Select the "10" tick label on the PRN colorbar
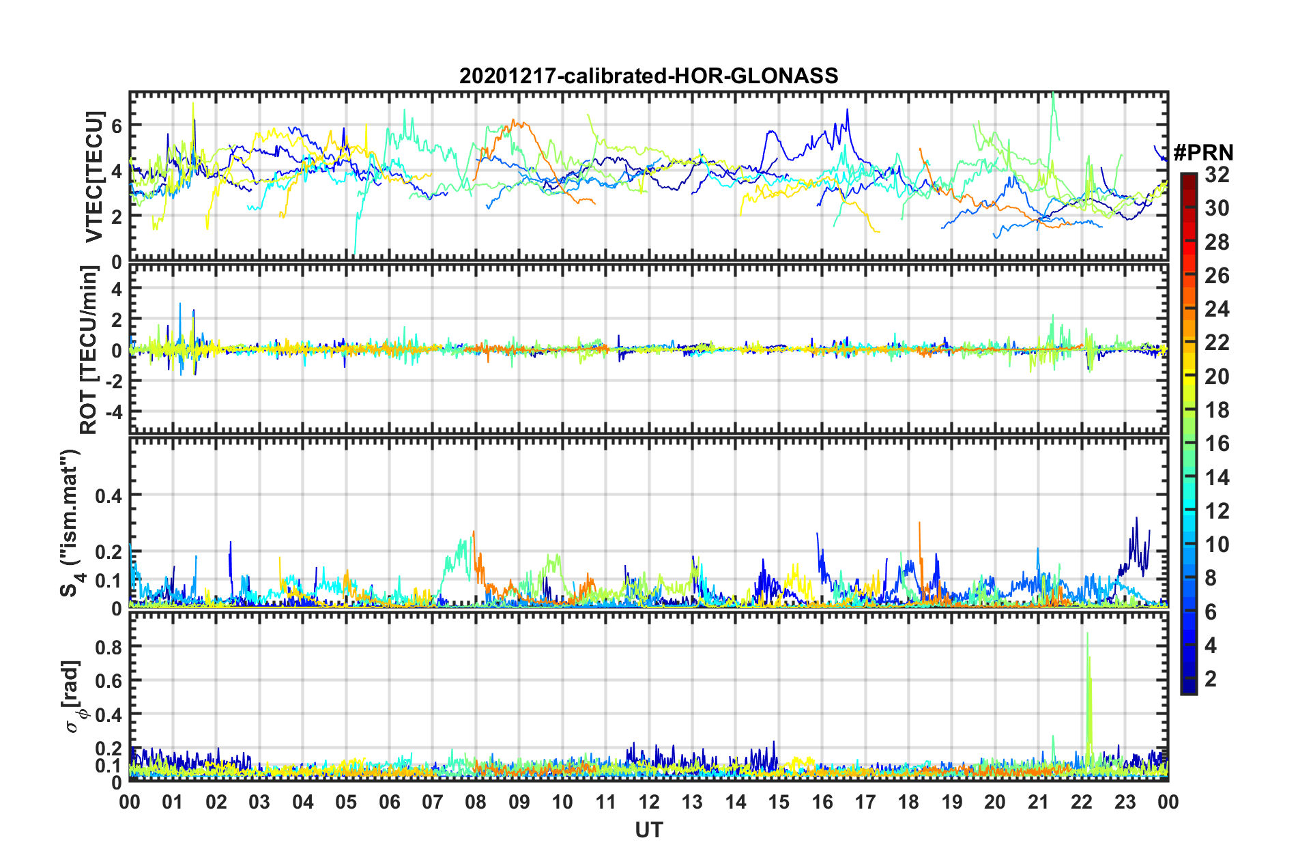 click(1217, 545)
